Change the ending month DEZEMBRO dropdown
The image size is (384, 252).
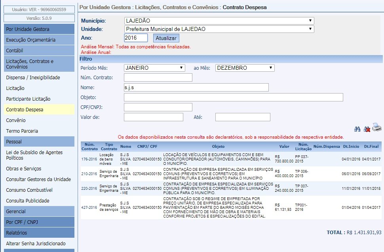pos(245,68)
